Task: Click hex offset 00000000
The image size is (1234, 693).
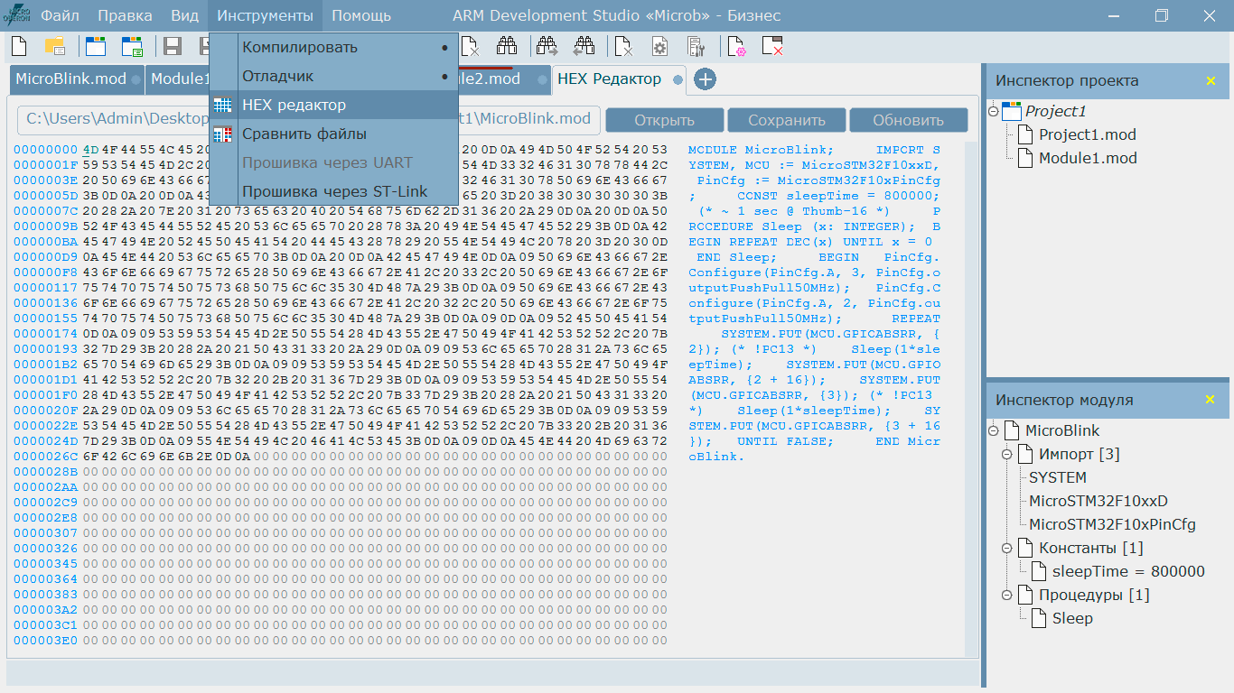Action: pyautogui.click(x=46, y=150)
